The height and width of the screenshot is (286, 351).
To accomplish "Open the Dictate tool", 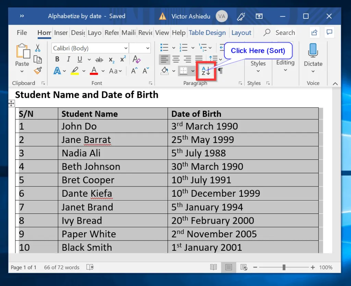I will (313, 55).
